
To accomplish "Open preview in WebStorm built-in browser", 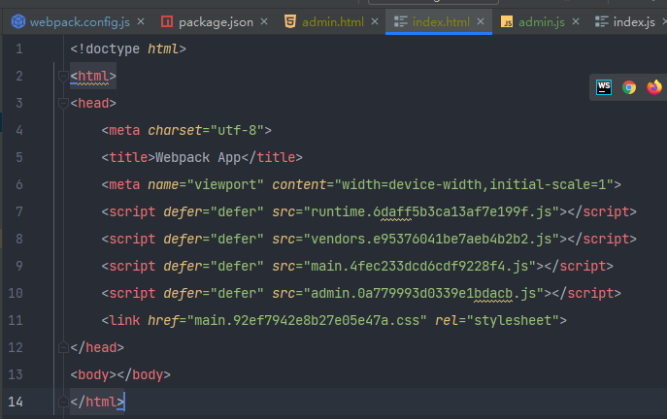I will point(604,87).
